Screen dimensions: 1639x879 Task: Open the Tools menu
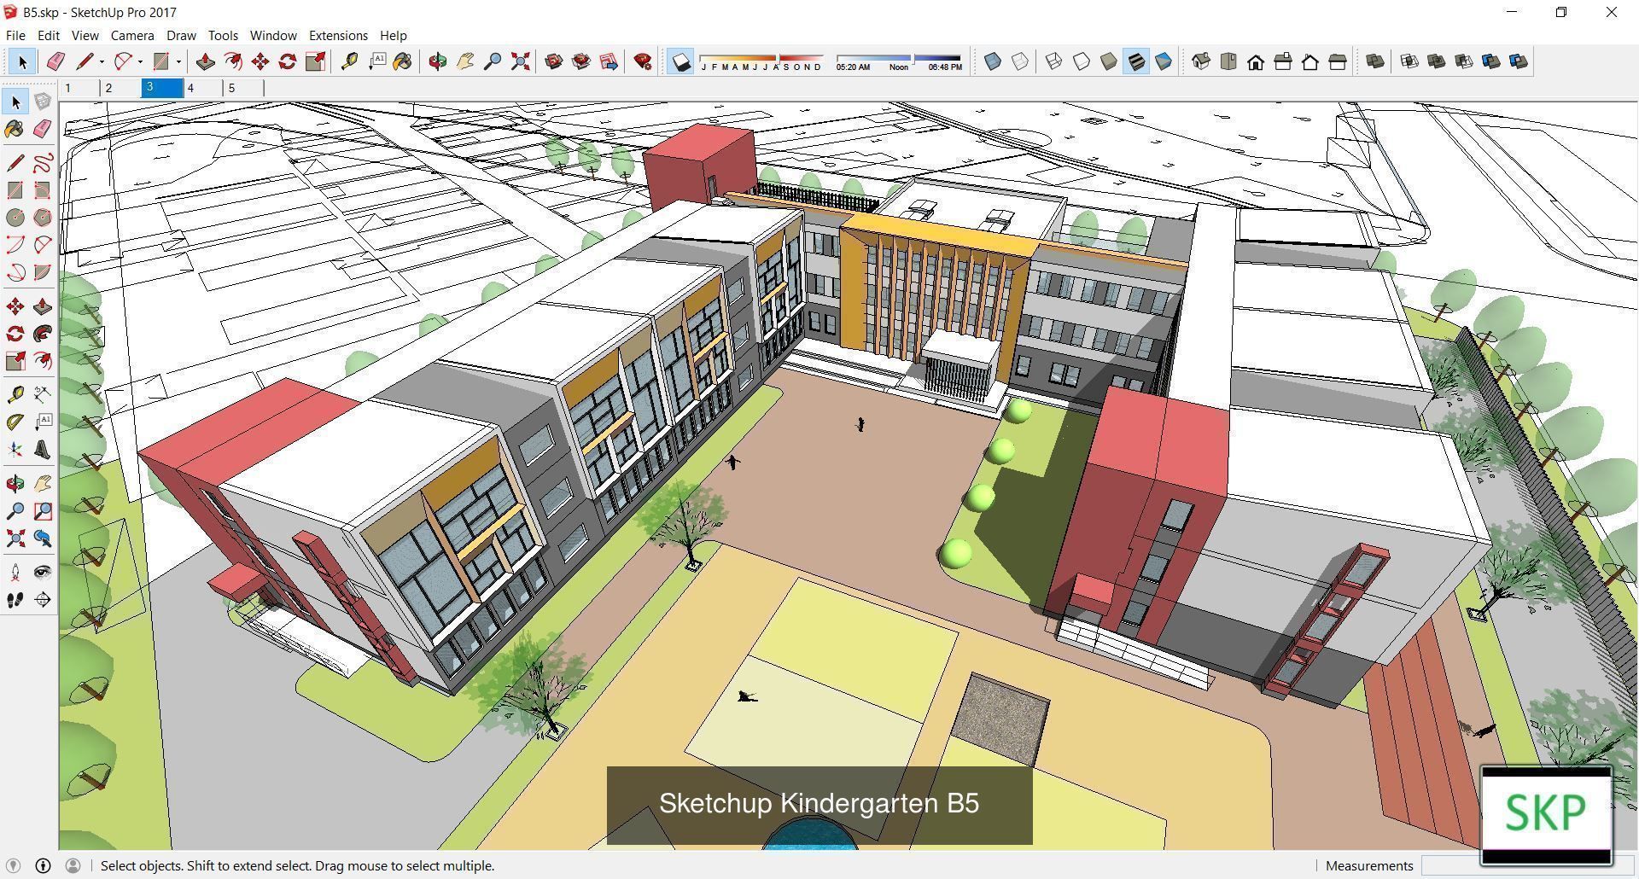point(223,35)
